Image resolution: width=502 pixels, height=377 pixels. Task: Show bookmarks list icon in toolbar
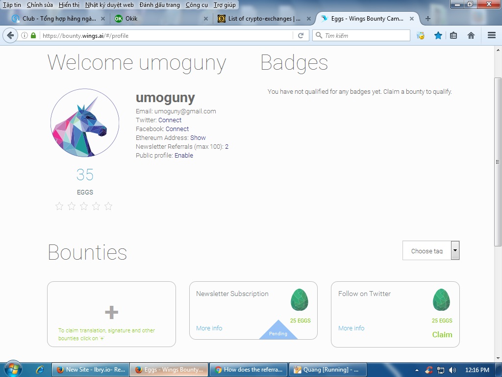tap(453, 35)
